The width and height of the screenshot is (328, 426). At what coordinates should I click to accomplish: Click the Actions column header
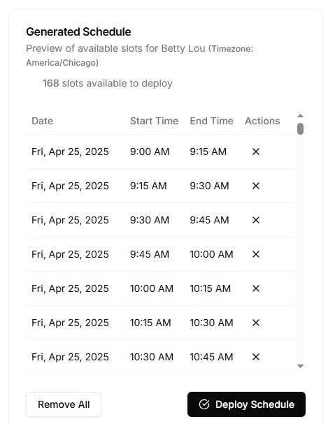(x=262, y=121)
